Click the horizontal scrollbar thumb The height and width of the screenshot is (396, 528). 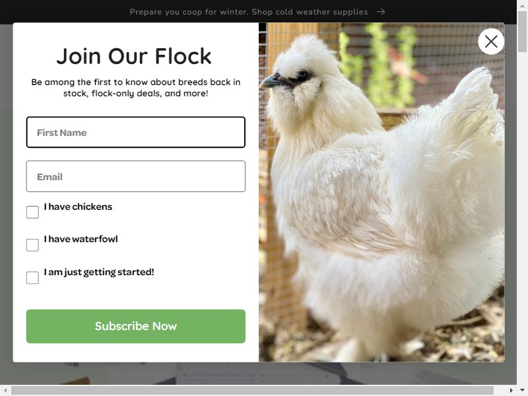[x=252, y=390]
